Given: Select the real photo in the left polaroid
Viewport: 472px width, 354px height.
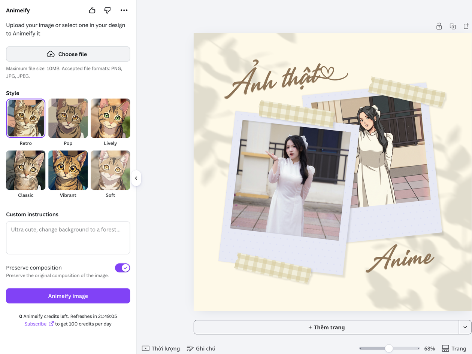Looking at the screenshot, I should (290, 180).
